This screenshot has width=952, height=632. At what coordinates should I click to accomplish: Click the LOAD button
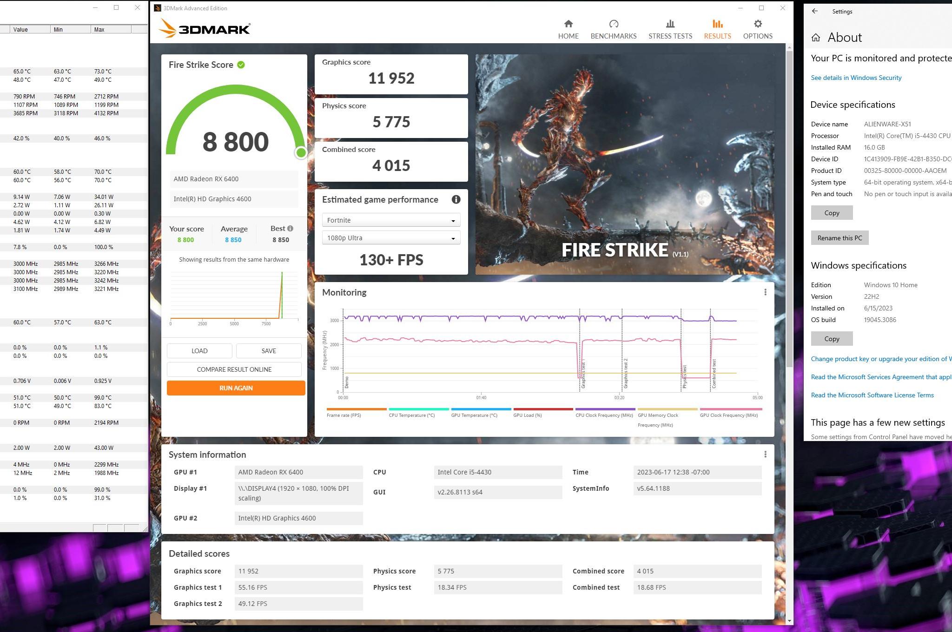[x=199, y=351]
